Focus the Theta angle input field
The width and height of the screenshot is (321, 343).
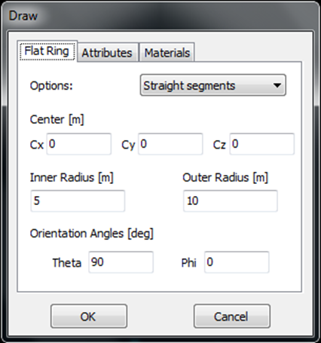[121, 262]
